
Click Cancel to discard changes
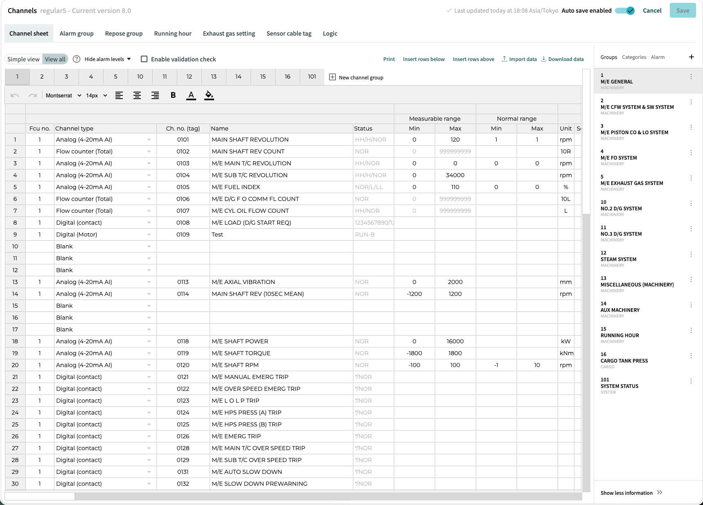click(652, 11)
